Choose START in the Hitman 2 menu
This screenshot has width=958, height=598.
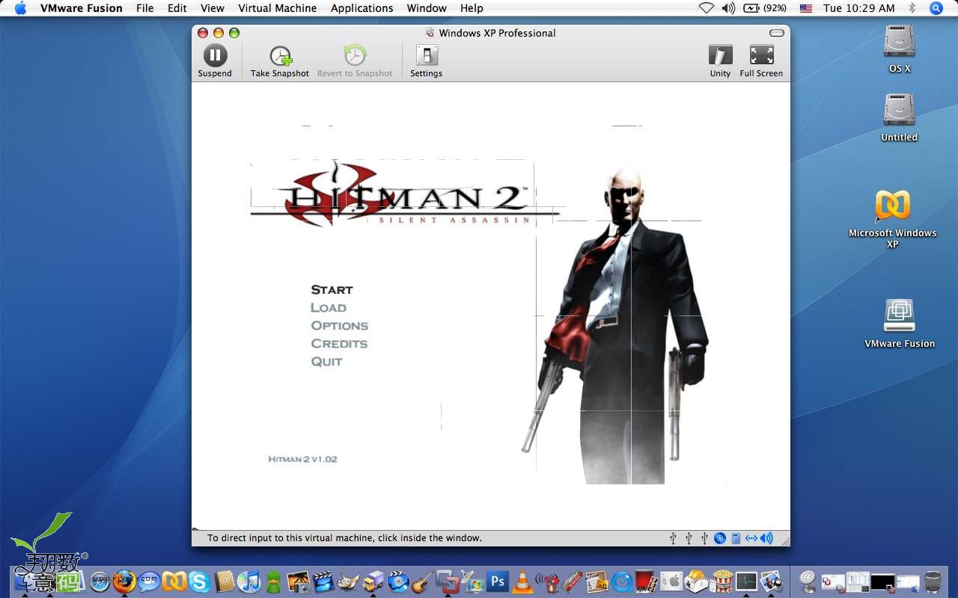pyautogui.click(x=332, y=289)
